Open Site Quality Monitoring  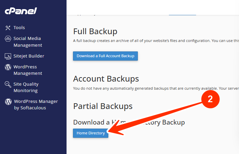click(26, 87)
